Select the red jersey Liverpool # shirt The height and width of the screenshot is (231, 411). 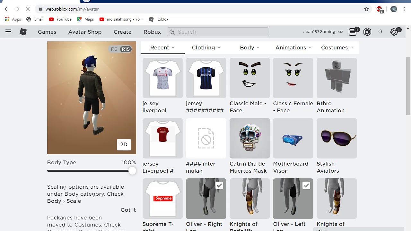[163, 138]
